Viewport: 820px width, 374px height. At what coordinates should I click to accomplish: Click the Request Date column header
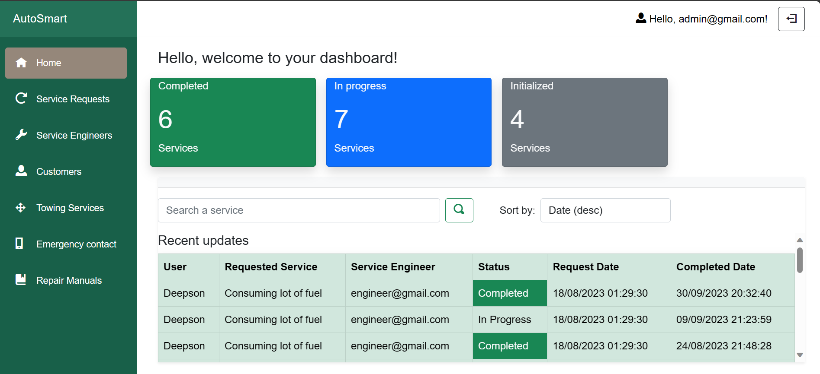(609, 267)
